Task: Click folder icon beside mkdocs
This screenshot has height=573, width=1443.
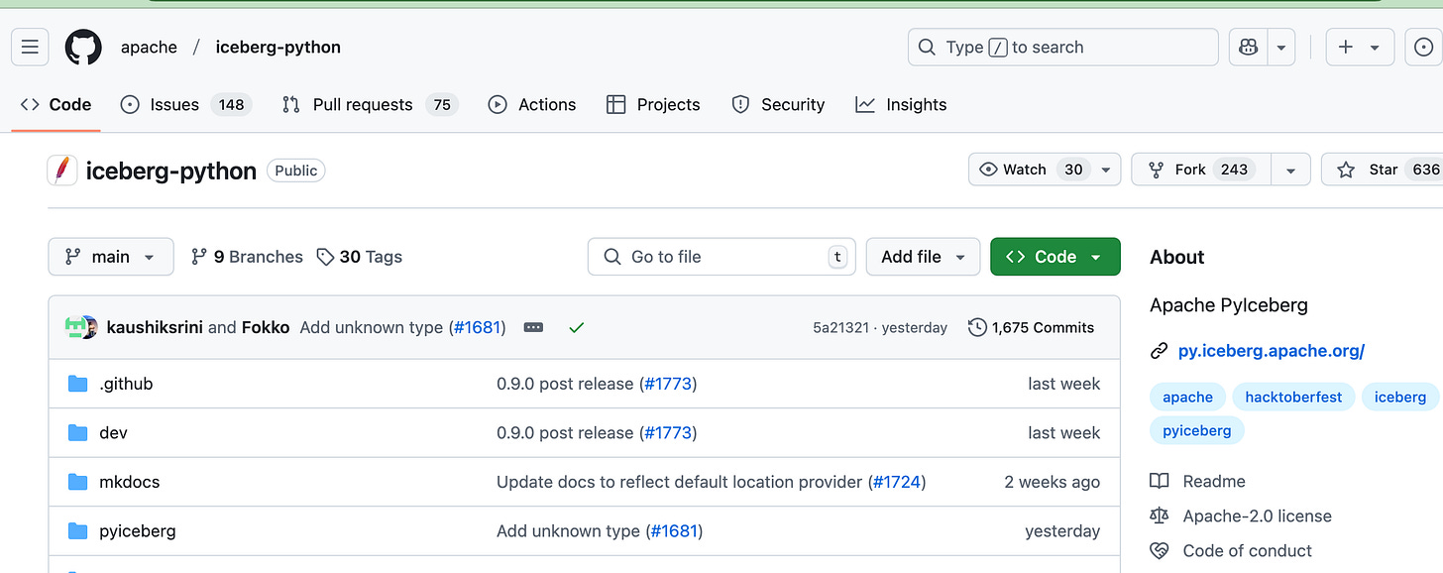Action: 78,482
